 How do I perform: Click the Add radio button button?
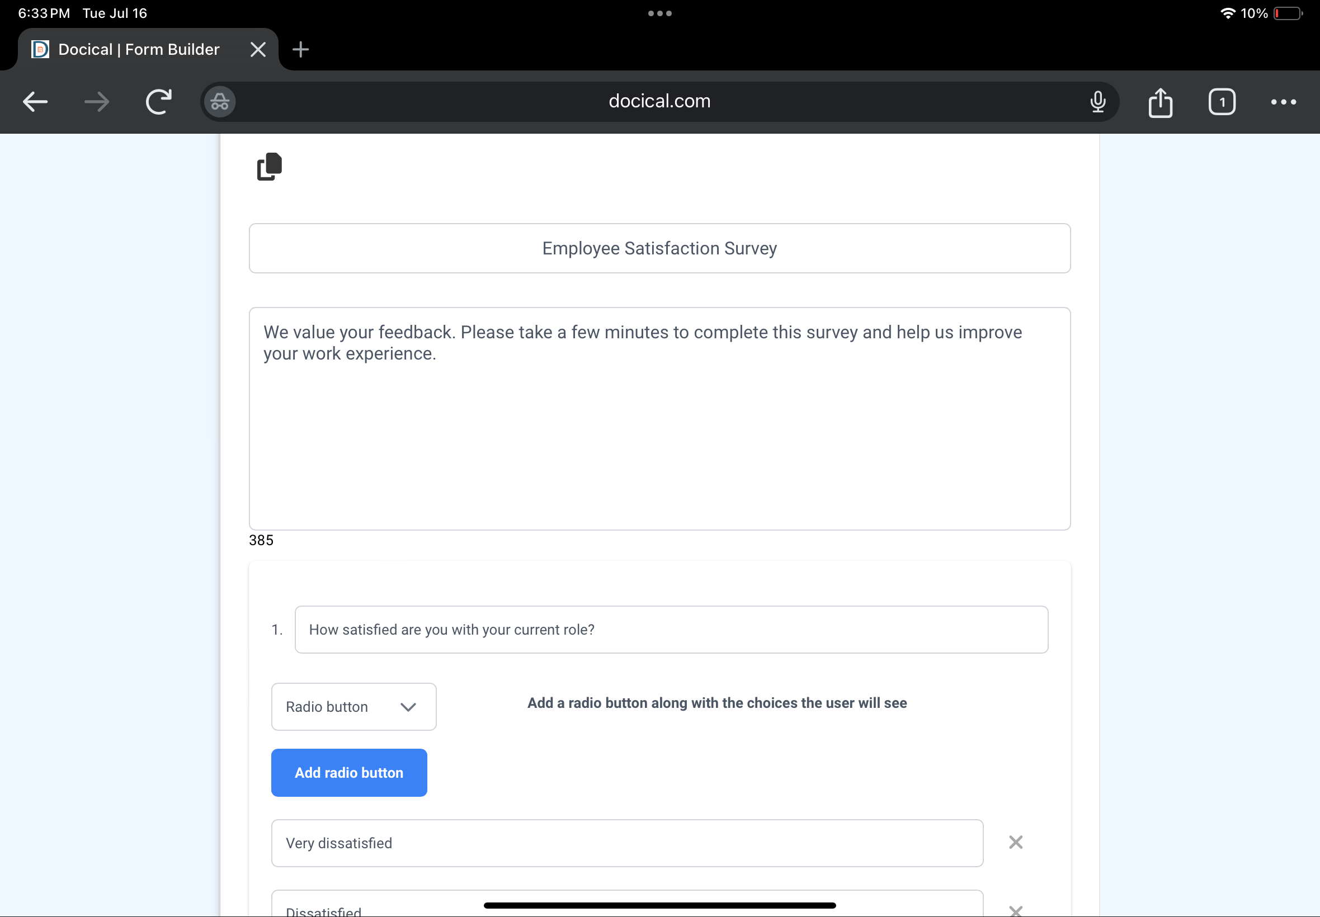tap(349, 773)
